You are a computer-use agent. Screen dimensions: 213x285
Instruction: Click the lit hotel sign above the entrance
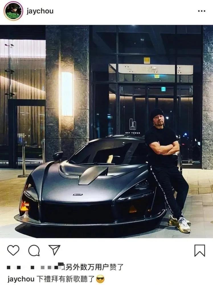point(151,70)
